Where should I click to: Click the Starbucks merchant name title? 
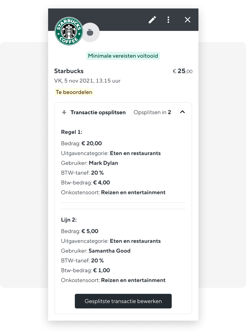click(x=69, y=71)
